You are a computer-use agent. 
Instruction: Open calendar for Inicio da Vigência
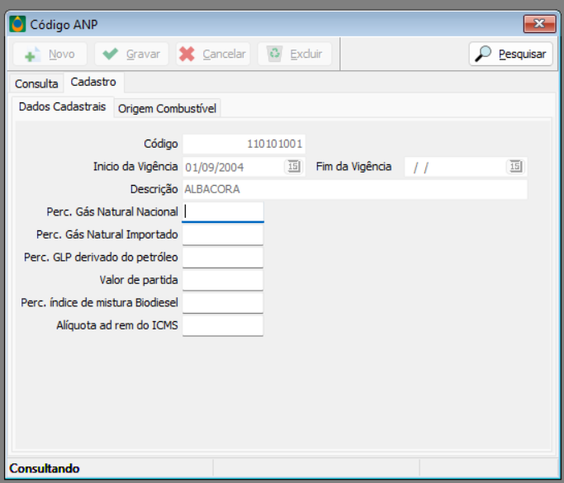tap(293, 167)
